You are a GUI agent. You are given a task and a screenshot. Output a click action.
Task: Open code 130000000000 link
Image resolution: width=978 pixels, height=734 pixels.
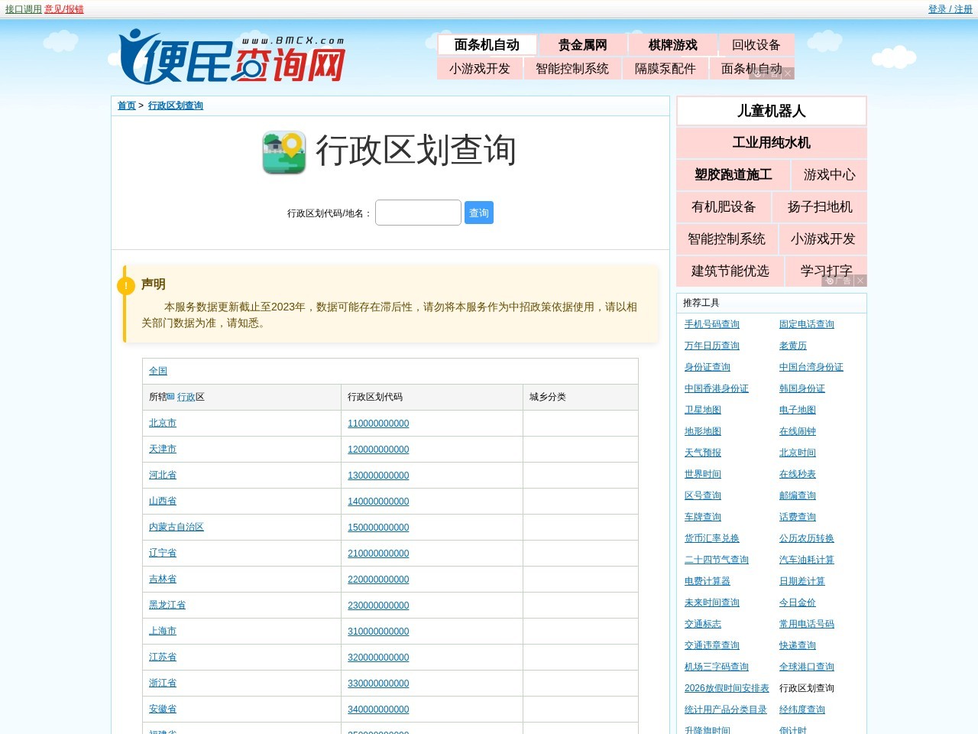tap(378, 476)
